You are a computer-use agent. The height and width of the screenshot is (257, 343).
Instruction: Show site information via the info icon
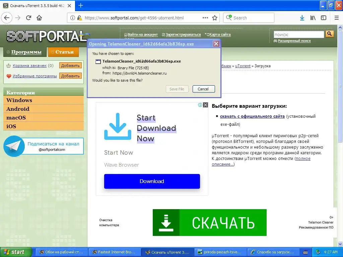pos(72,18)
